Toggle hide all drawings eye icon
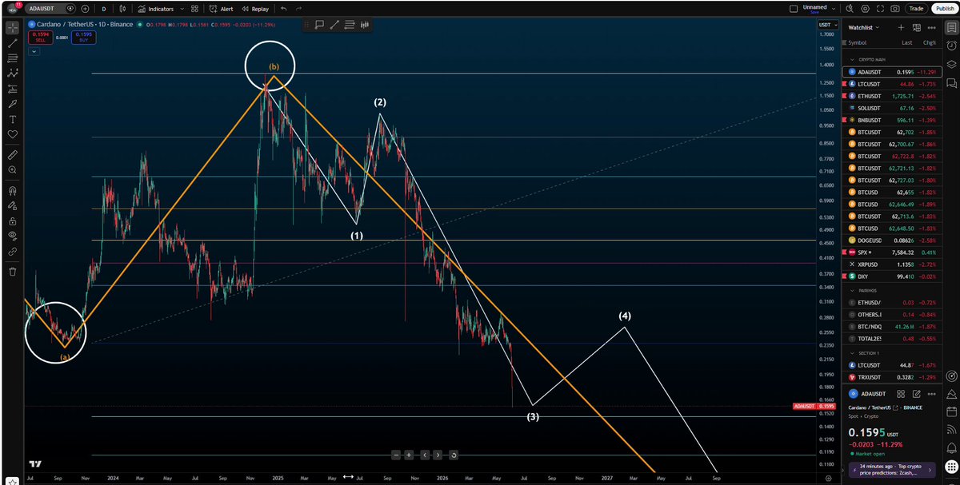This screenshot has height=485, width=960. 13,237
